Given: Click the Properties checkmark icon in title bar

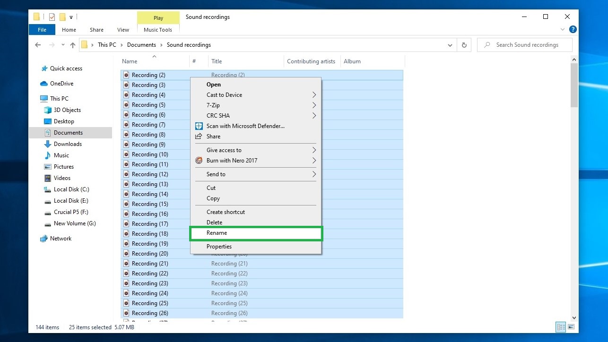Looking at the screenshot, I should [52, 17].
